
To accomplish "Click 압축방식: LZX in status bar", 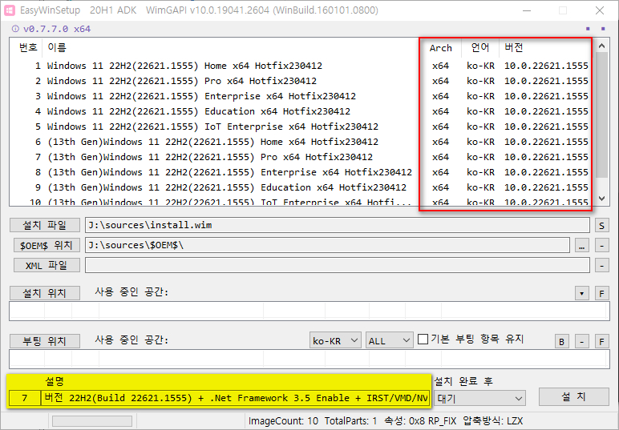I will coord(492,421).
